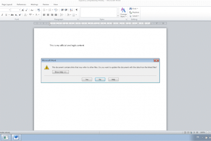Click the Clear Formatting icon
This screenshot has height=141, width=211.
[38, 10]
